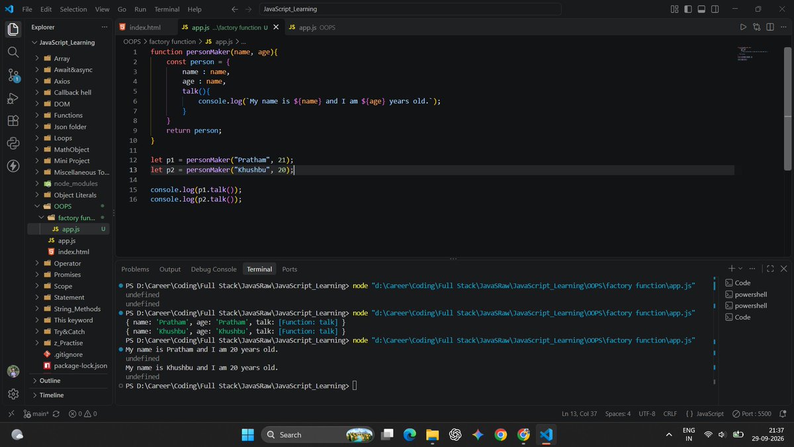This screenshot has height=447, width=794.
Task: Open the Python extension view
Action: (x=13, y=143)
